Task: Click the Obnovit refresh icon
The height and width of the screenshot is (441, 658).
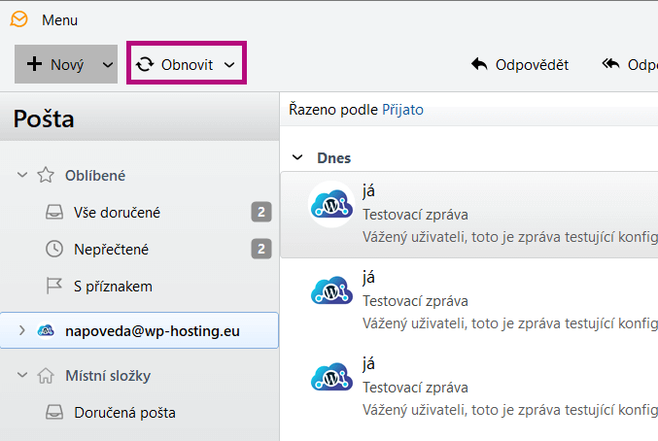Action: coord(145,64)
